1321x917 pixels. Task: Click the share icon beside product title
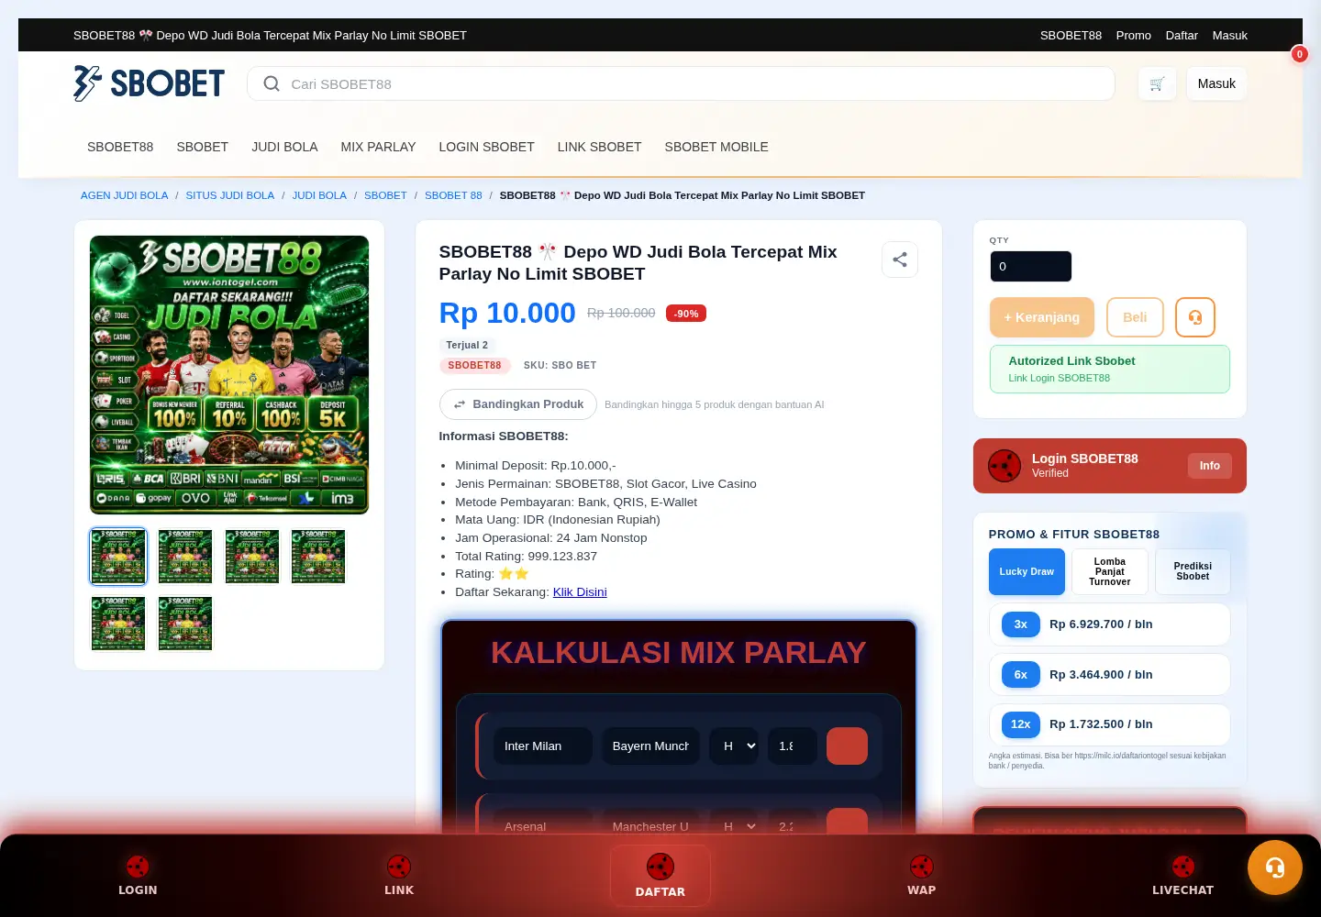[900, 260]
